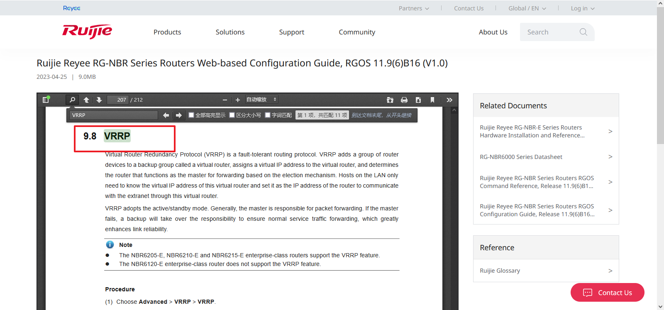This screenshot has width=664, height=310.
Task: Click Contact Us in top bar
Action: [x=469, y=8]
